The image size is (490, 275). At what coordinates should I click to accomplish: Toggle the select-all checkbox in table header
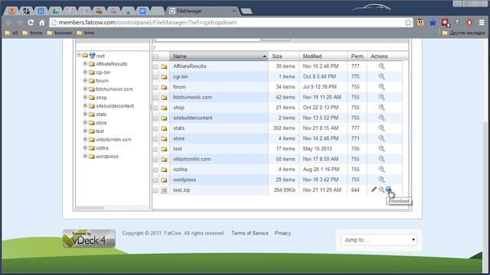tap(155, 57)
